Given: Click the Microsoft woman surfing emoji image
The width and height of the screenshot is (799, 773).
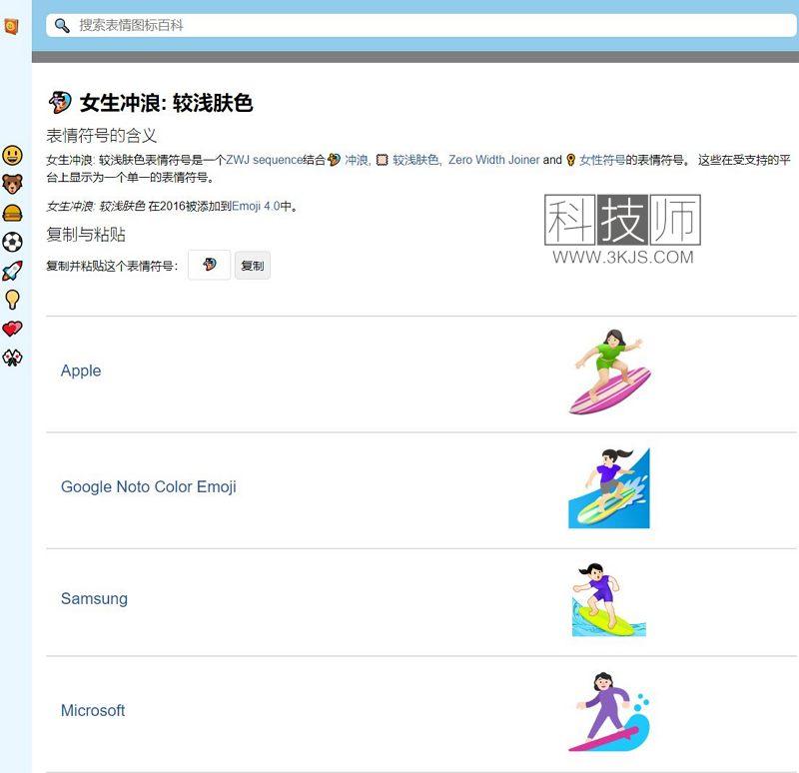Looking at the screenshot, I should click(x=609, y=712).
